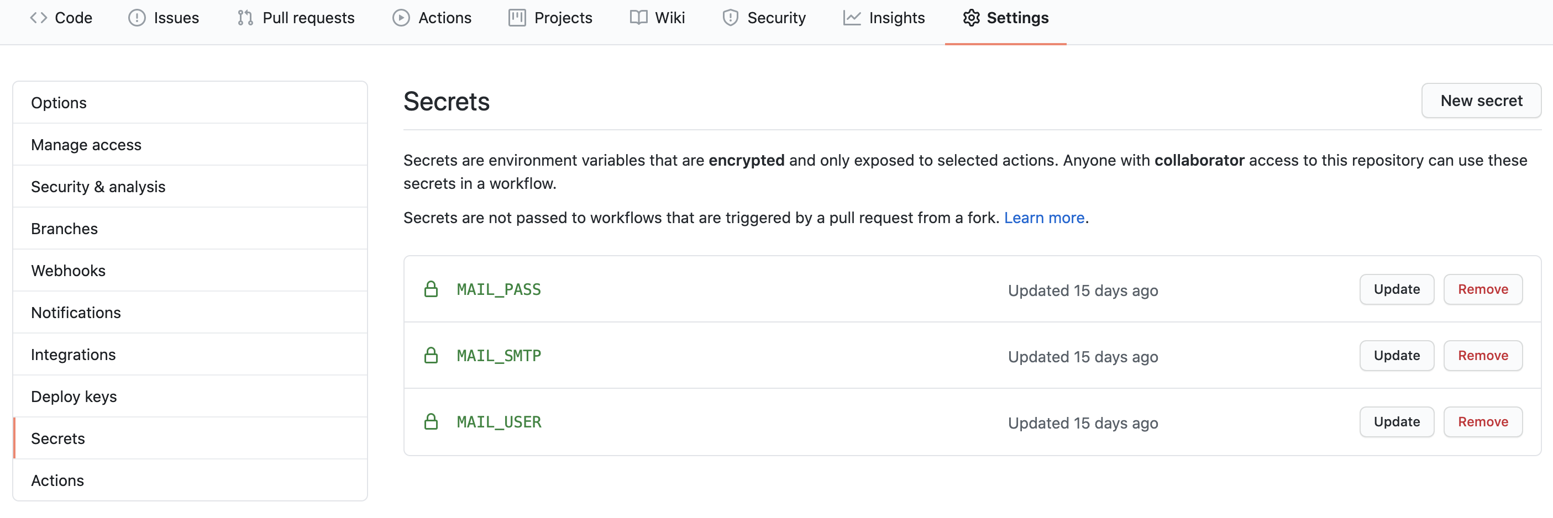Update the MAIL_USER secret
Screen dimensions: 1553x518
pyautogui.click(x=1396, y=421)
